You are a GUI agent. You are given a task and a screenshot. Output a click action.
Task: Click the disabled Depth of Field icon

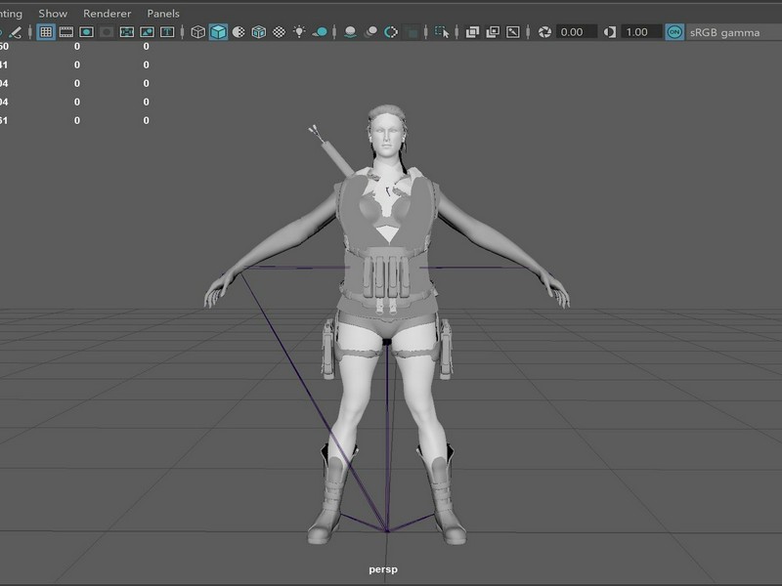[412, 32]
